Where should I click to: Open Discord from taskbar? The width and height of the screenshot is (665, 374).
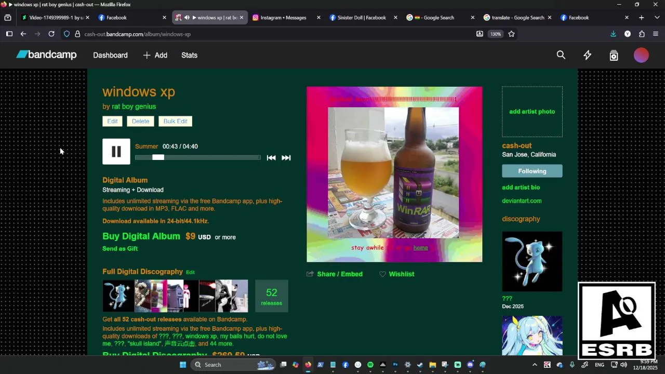470,365
